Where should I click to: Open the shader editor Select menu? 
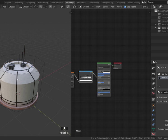[x=106, y=7]
